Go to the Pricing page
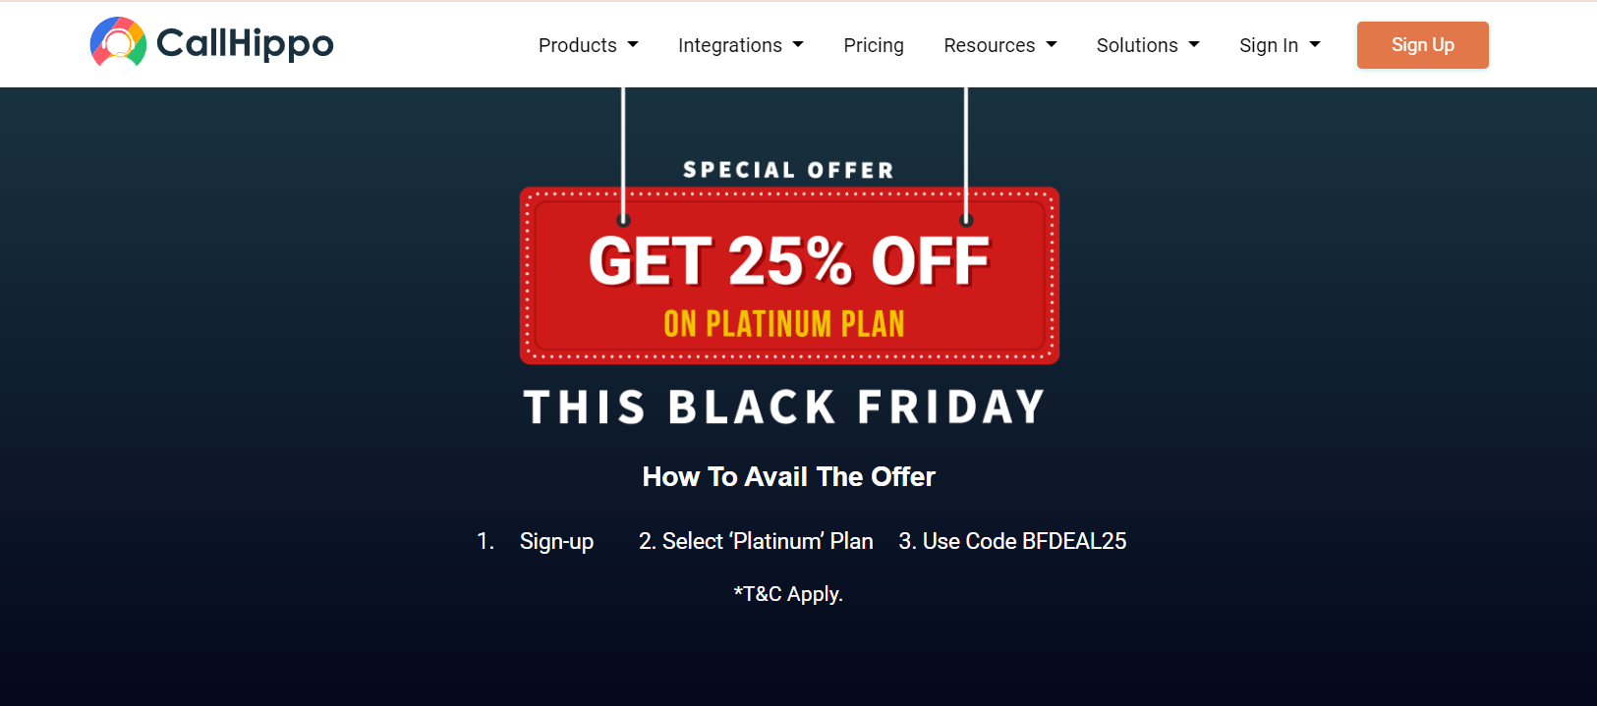 point(874,45)
